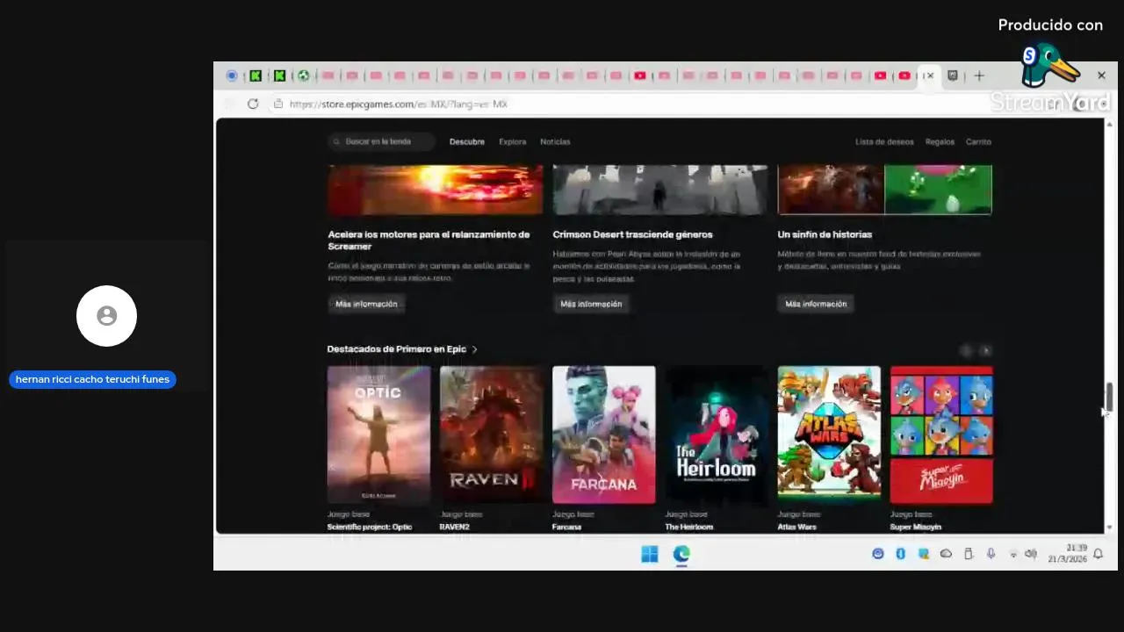Expand Destacados de Primero en Epic chevron
Viewport: 1124px width, 632px height.
[475, 349]
